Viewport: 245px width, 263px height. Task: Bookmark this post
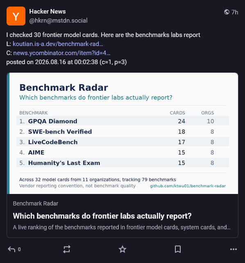[x=178, y=249]
